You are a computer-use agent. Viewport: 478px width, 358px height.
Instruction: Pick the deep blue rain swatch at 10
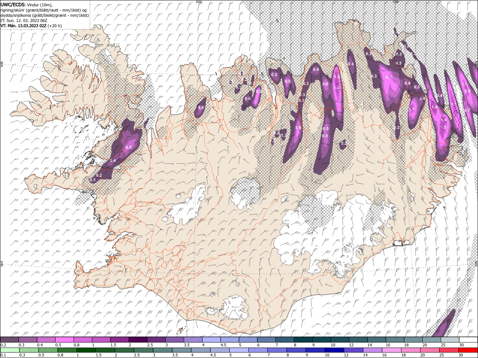pos(334,350)
